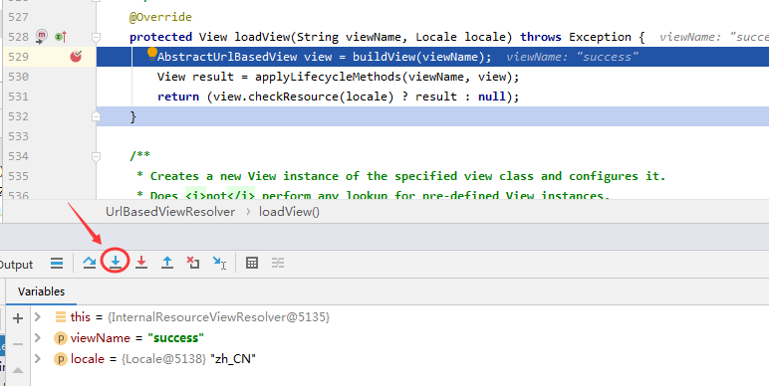Switch to the Output tab
Image resolution: width=769 pixels, height=386 pixels.
(16, 265)
